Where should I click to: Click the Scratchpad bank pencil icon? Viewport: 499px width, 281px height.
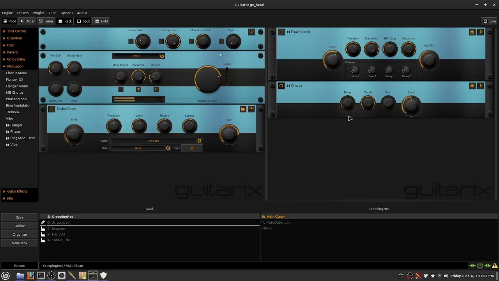tap(43, 222)
